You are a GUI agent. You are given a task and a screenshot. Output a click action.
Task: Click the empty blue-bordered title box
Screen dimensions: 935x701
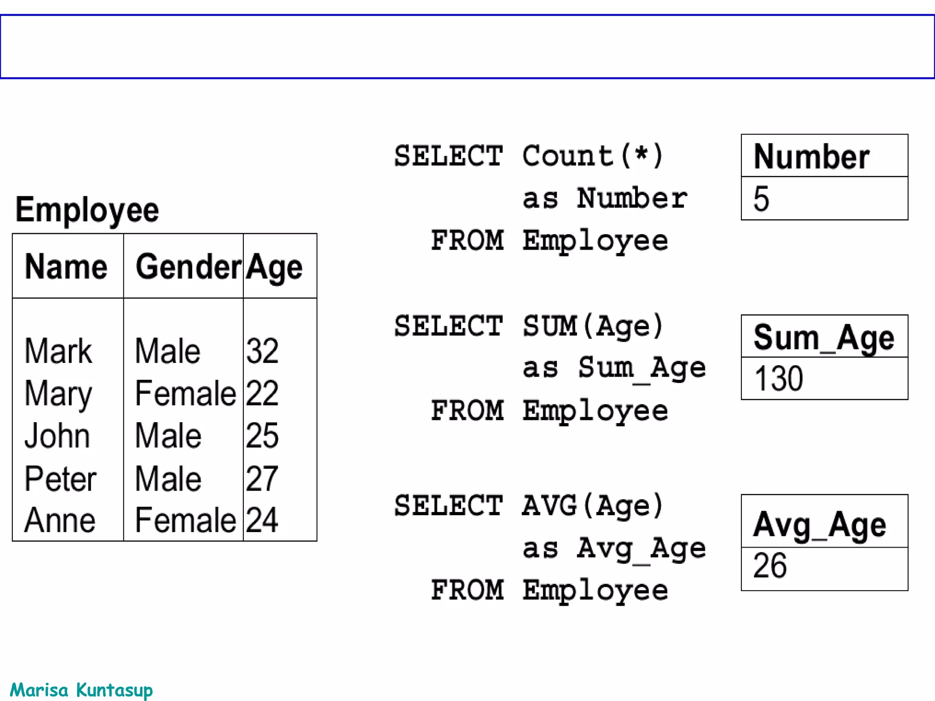coord(467,47)
